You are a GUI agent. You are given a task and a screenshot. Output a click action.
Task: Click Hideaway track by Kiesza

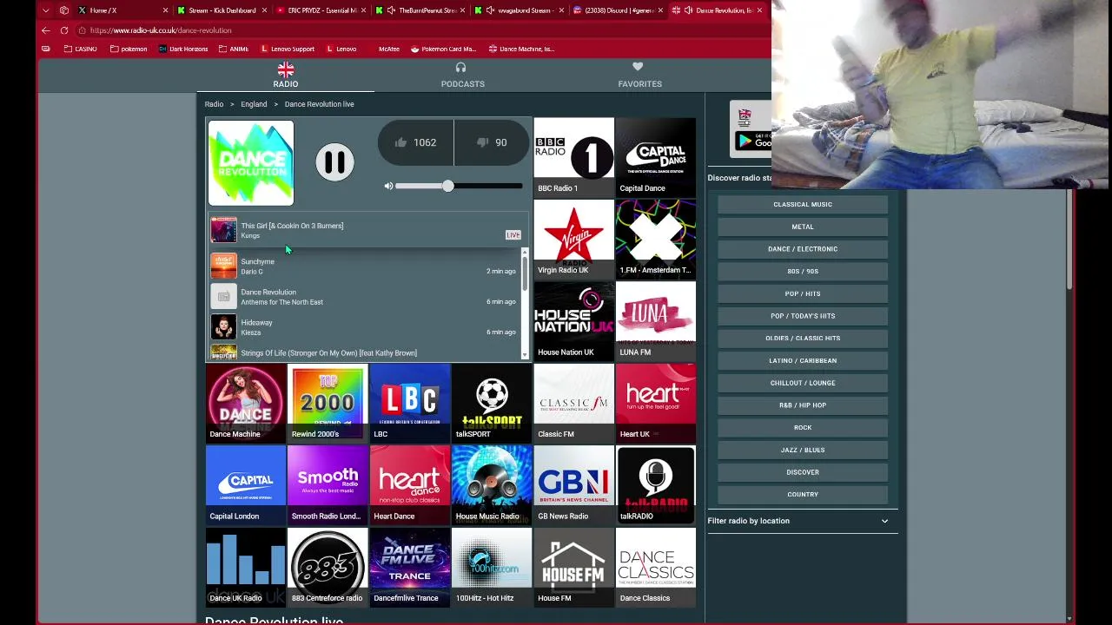click(x=364, y=327)
